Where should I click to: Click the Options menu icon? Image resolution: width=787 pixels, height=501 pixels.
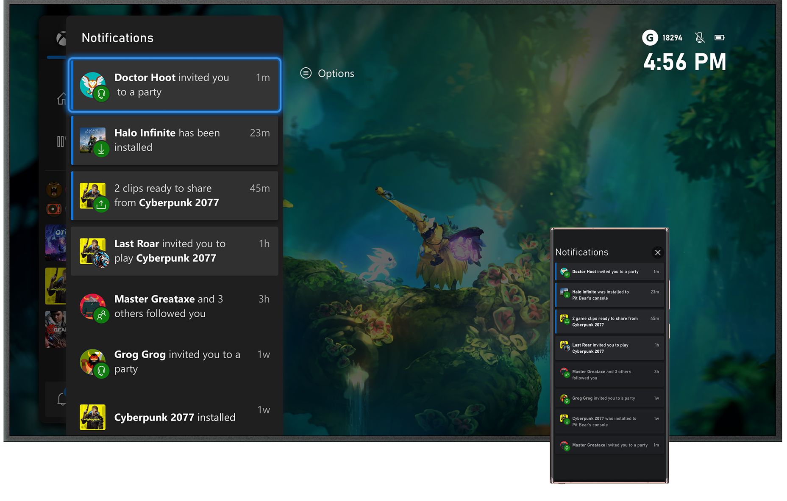[306, 73]
